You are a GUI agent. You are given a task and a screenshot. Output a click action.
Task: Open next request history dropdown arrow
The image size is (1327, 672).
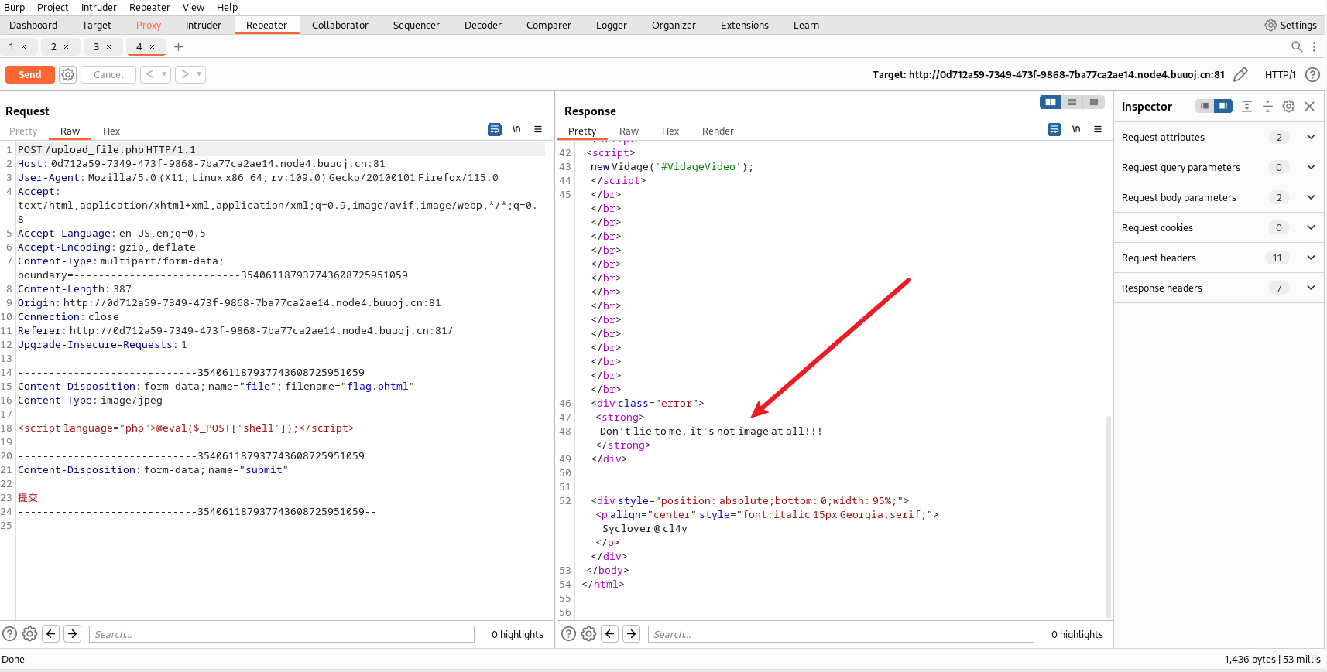click(199, 74)
